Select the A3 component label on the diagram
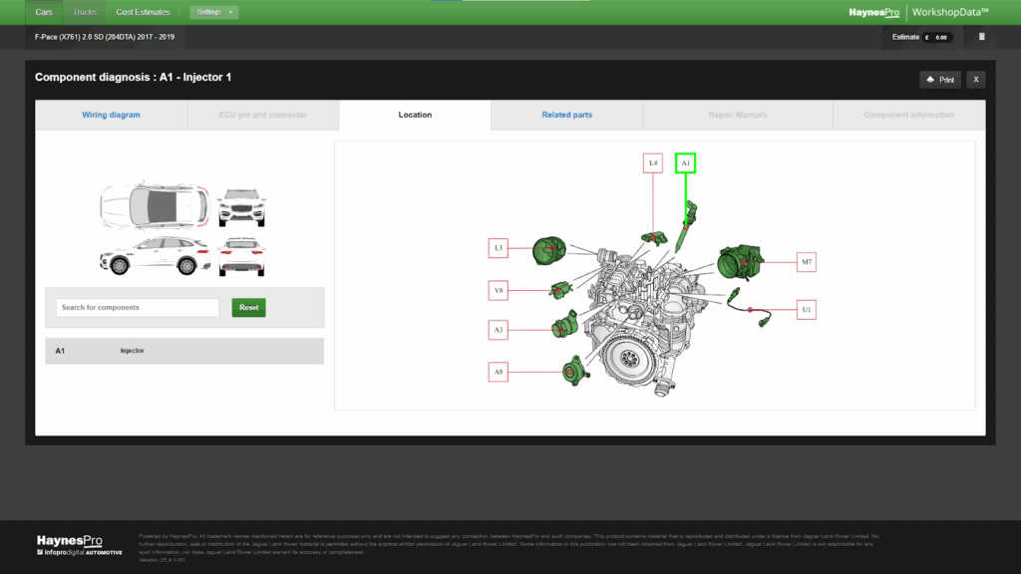 point(498,329)
